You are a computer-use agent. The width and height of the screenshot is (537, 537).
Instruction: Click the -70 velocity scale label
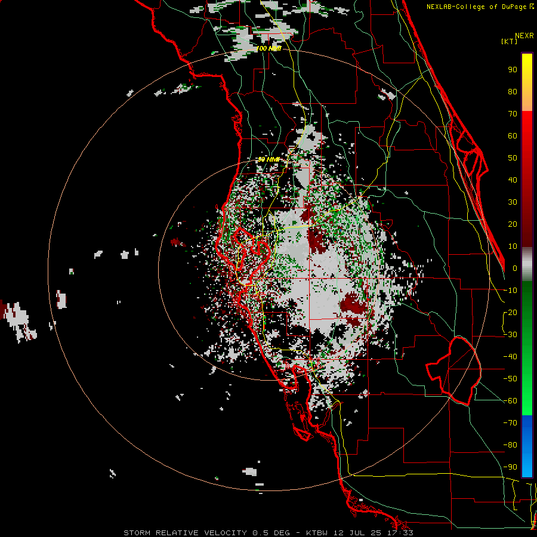pyautogui.click(x=510, y=423)
